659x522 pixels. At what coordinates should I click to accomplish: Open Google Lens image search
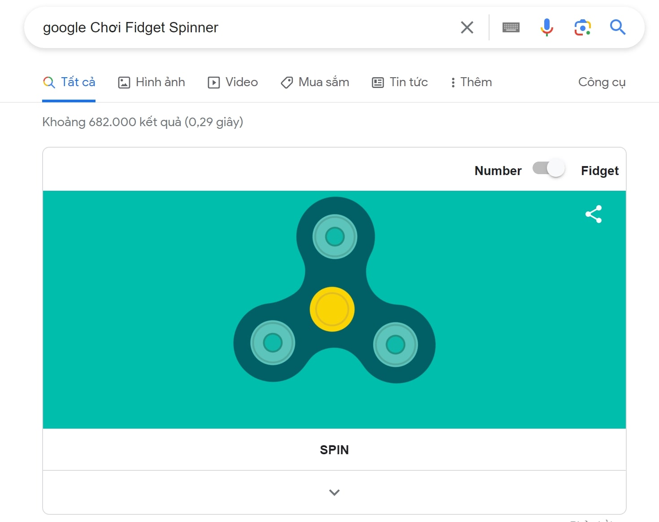[582, 27]
